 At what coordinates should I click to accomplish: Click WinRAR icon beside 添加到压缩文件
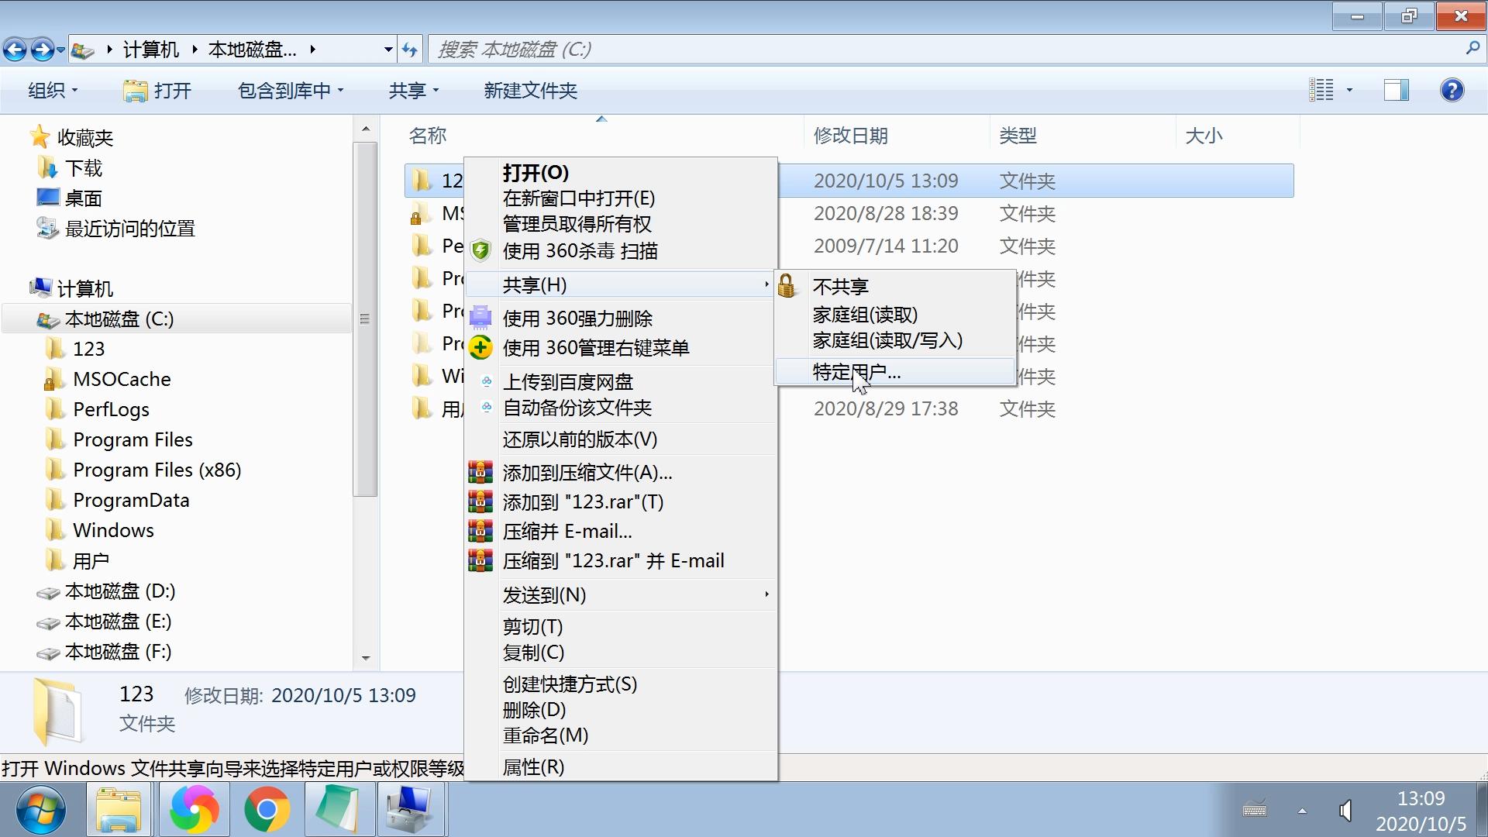(x=480, y=472)
